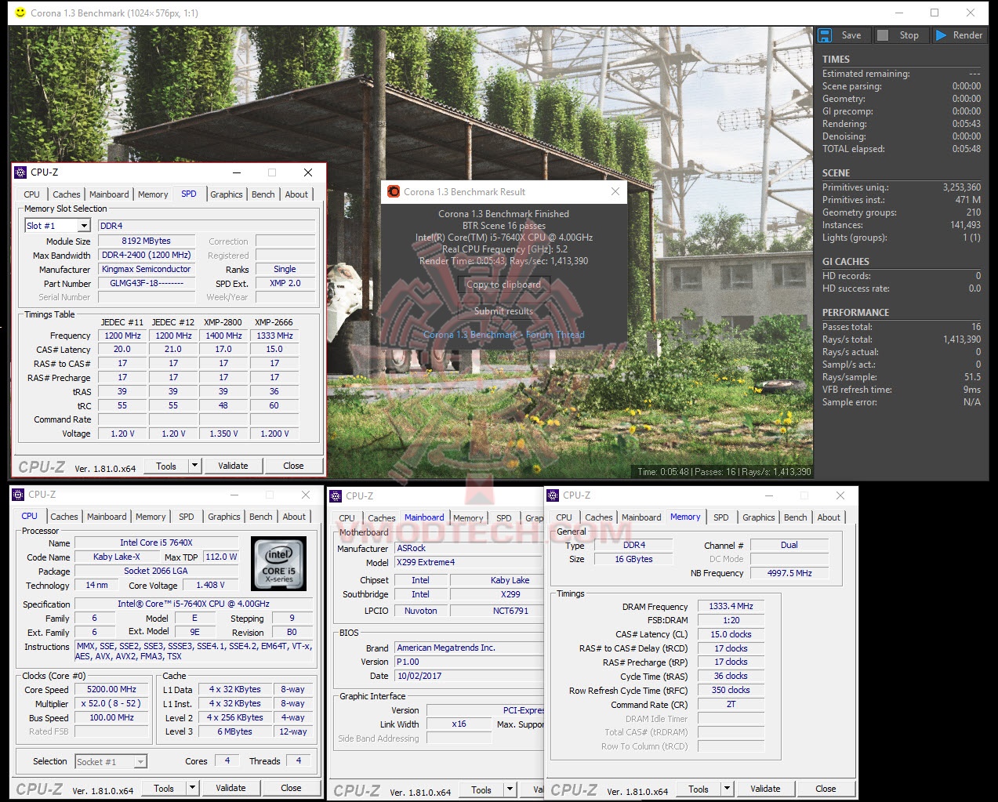This screenshot has width=998, height=802.
Task: Click Submit results button
Action: click(x=503, y=311)
